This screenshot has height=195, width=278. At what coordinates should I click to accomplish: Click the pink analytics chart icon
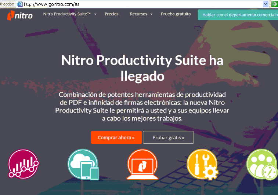click(x=24, y=164)
